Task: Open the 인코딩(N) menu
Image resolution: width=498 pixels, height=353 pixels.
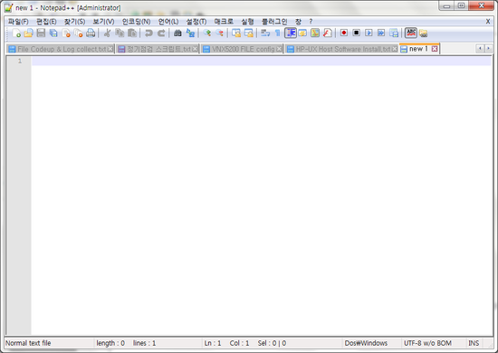Action: click(x=136, y=22)
